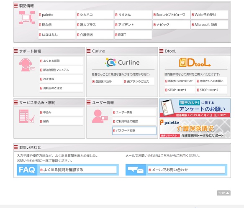Click the Curline logo
This screenshot has width=244, height=208.
tap(122, 63)
